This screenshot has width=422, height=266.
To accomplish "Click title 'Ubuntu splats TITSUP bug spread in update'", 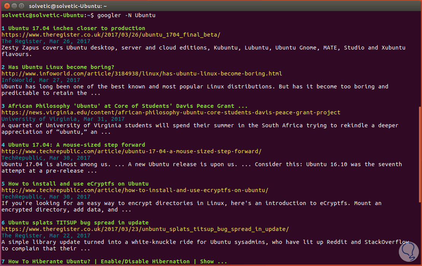I will [78, 222].
